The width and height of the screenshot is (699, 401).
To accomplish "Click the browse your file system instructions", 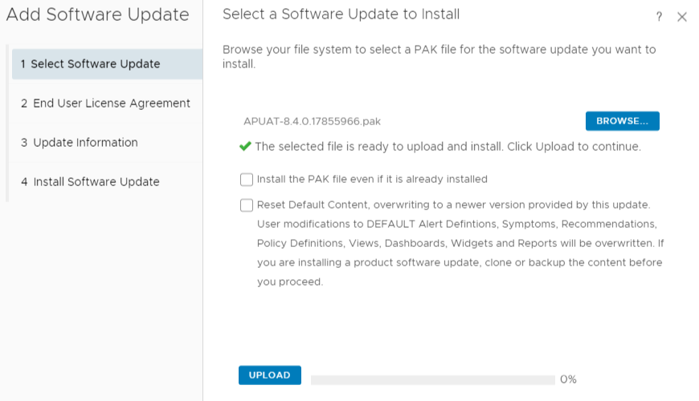I will coord(439,56).
